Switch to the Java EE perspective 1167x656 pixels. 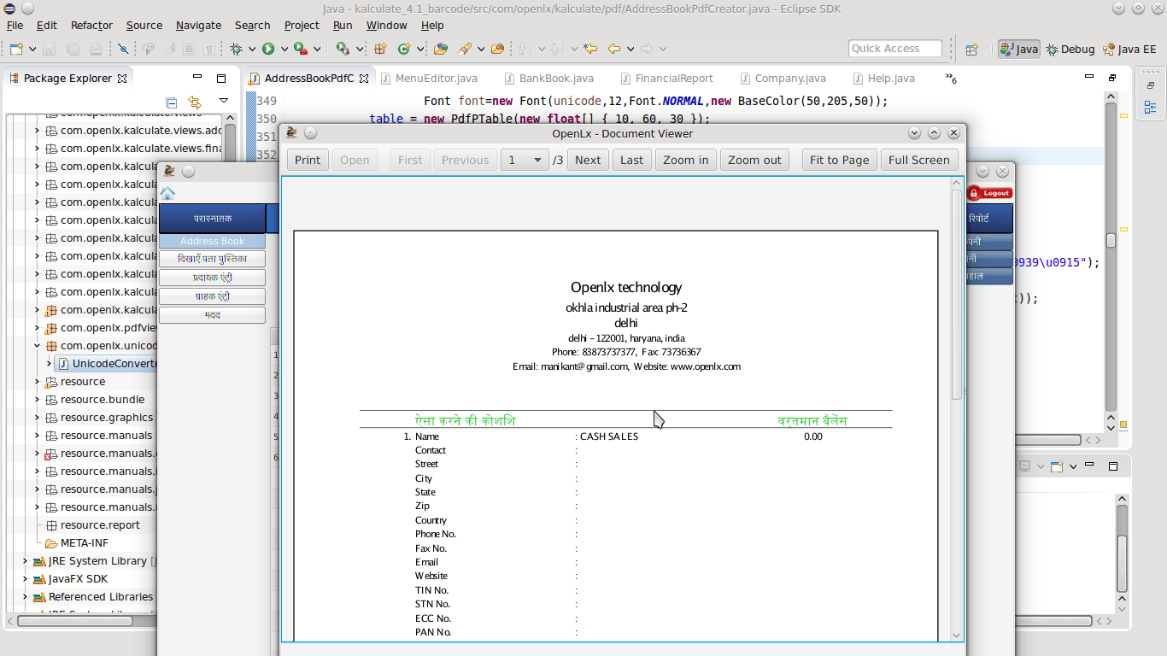click(1129, 50)
